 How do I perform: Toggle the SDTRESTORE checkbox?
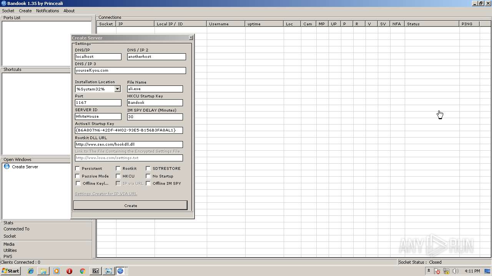pyautogui.click(x=148, y=168)
